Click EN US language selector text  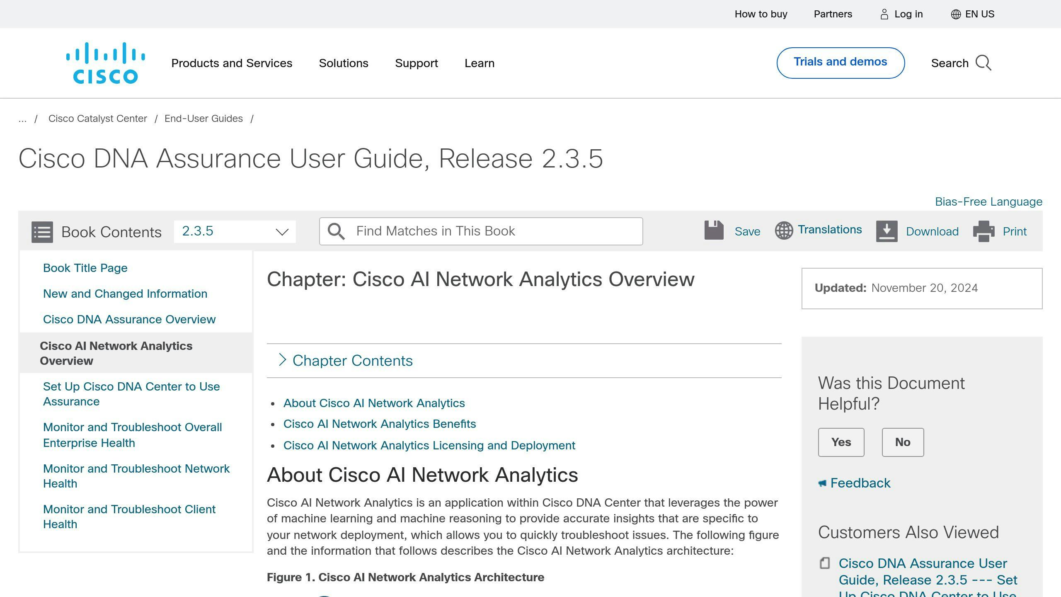coord(980,14)
